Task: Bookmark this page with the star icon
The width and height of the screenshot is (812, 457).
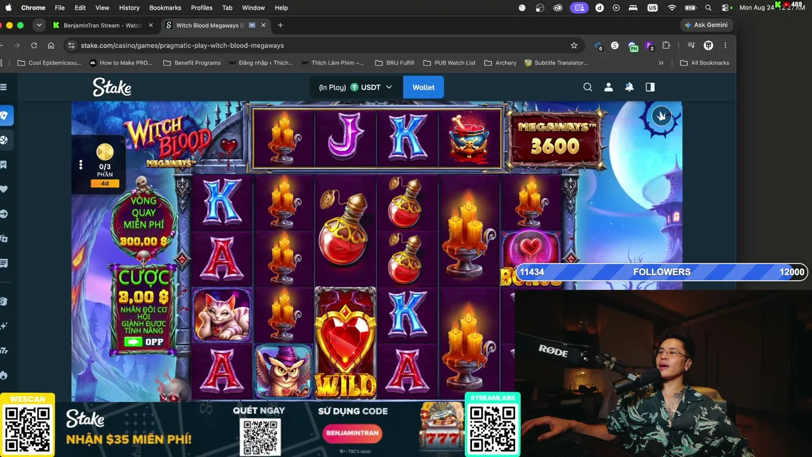Action: point(574,46)
